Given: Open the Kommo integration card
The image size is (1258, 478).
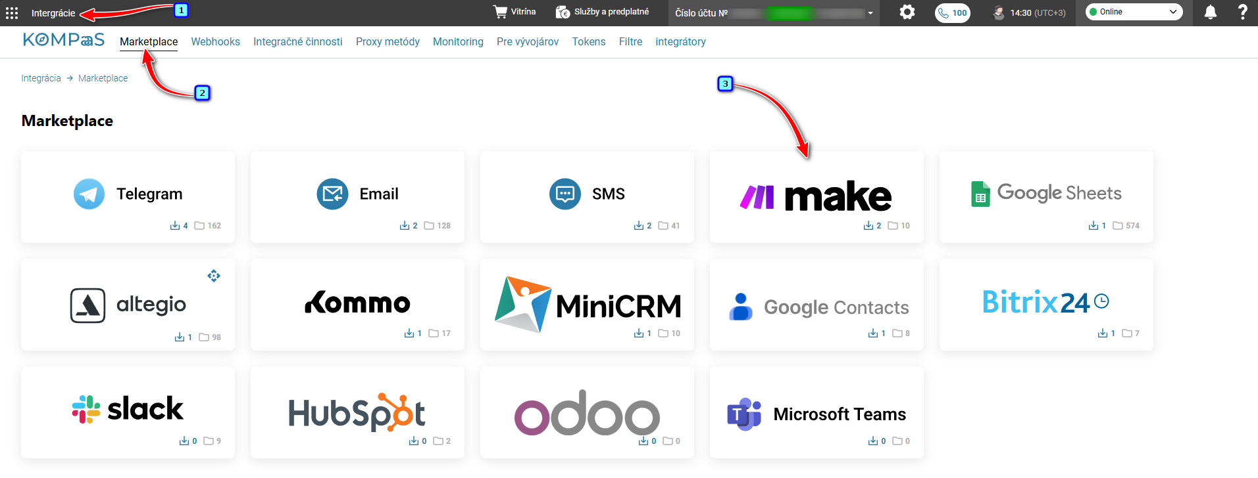Looking at the screenshot, I should pos(357,305).
